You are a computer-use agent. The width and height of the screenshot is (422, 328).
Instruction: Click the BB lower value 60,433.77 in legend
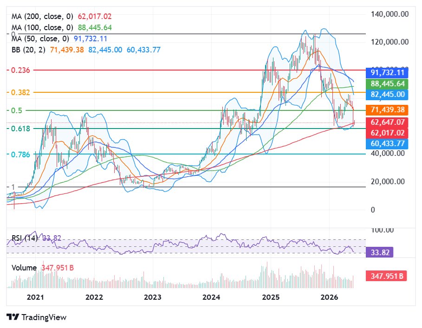tap(143, 50)
